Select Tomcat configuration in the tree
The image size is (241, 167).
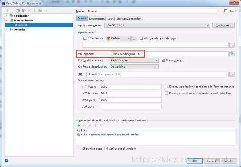click(x=39, y=25)
